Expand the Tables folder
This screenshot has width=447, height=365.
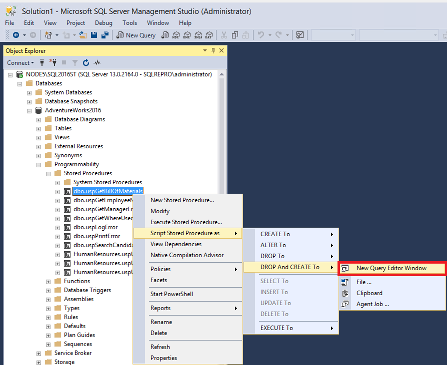click(x=39, y=129)
